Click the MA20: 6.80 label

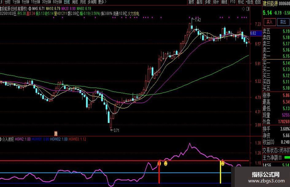click(x=68, y=9)
